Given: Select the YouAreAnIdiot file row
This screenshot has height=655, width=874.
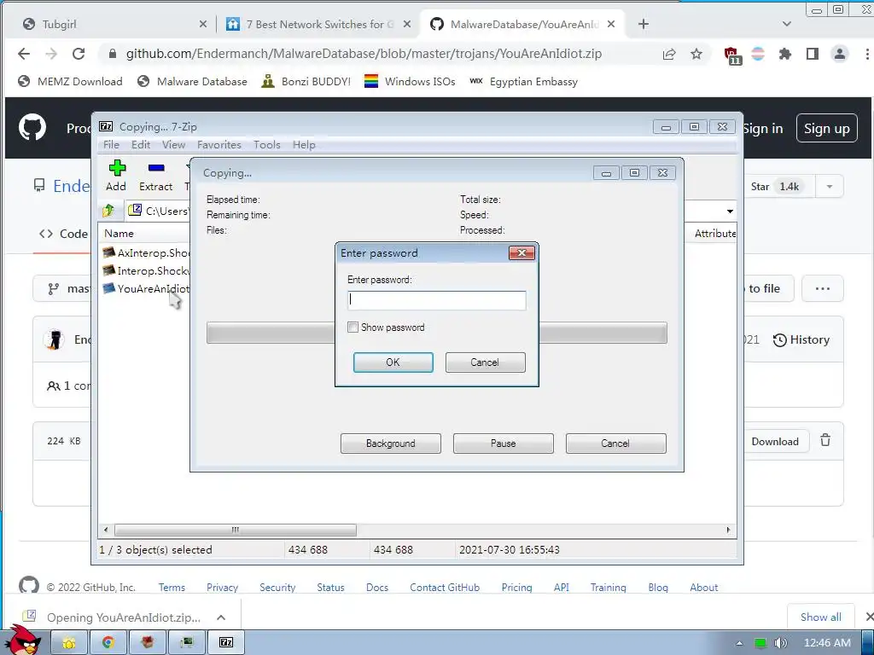Looking at the screenshot, I should pyautogui.click(x=146, y=288).
